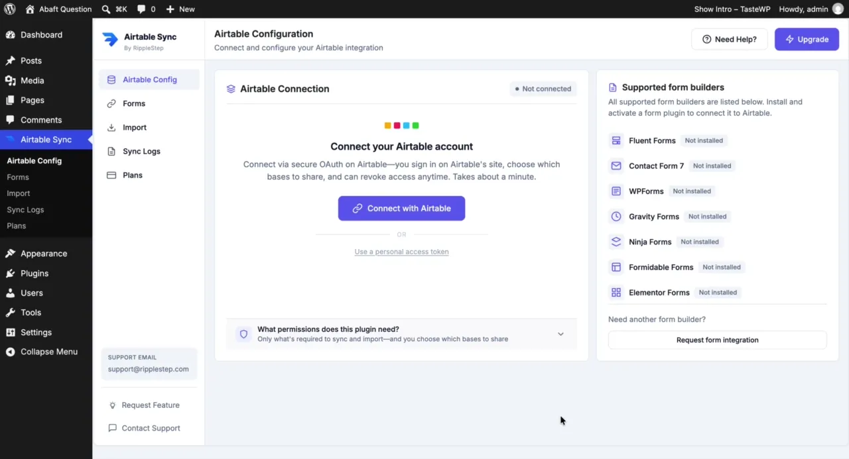The image size is (849, 459).
Task: Click the Formidable Forms icon
Action: pyautogui.click(x=616, y=267)
